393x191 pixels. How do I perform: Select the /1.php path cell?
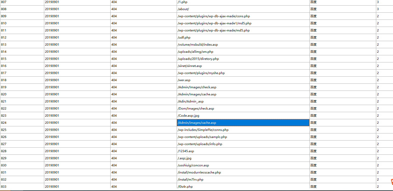tap(243, 2)
